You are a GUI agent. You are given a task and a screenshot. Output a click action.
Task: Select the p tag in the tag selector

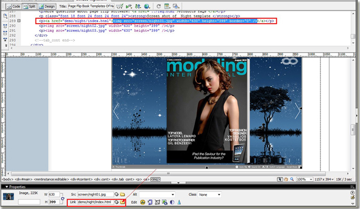pyautogui.click(x=139, y=179)
